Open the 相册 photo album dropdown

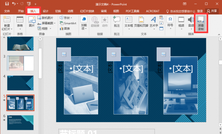click(x=44, y=29)
